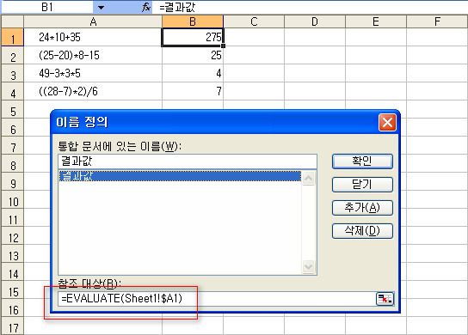The height and width of the screenshot is (335, 468).
Task: Select column C header
Action: point(254,21)
